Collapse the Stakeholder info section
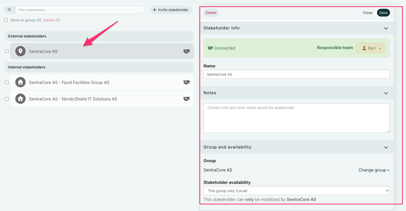 [x=386, y=28]
